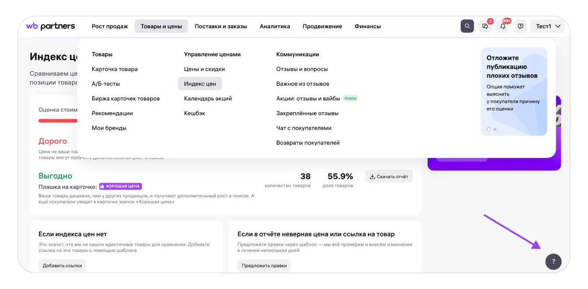588x289 pixels.
Task: Expand the Тест1 account dropdown
Action: pyautogui.click(x=547, y=26)
